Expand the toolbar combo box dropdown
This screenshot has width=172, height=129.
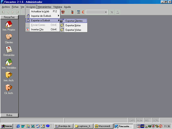tap(106, 12)
